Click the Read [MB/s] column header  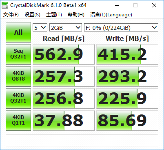pyautogui.click(x=64, y=38)
